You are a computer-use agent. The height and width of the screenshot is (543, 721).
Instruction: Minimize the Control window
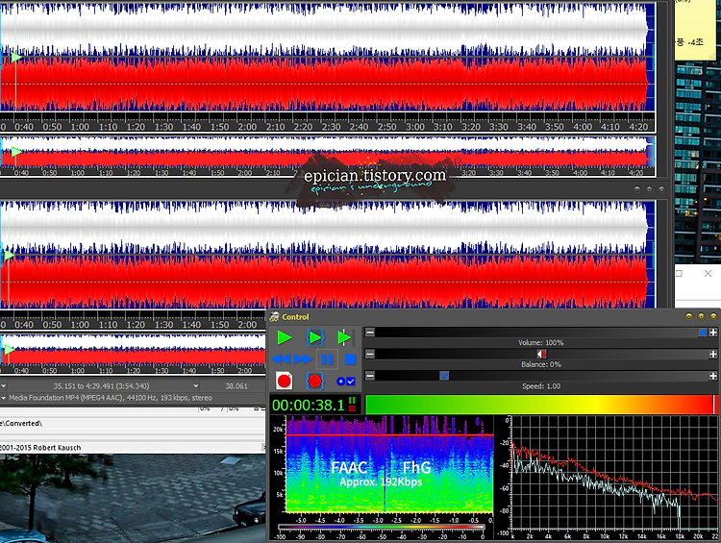click(689, 316)
